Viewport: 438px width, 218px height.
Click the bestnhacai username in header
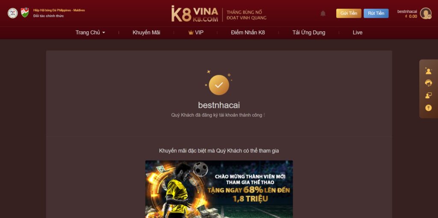click(407, 12)
